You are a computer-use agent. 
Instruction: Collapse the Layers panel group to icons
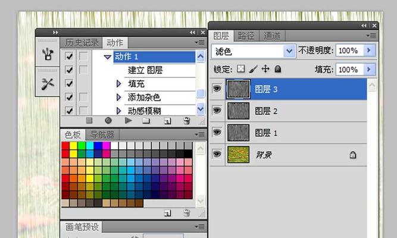coord(364,26)
